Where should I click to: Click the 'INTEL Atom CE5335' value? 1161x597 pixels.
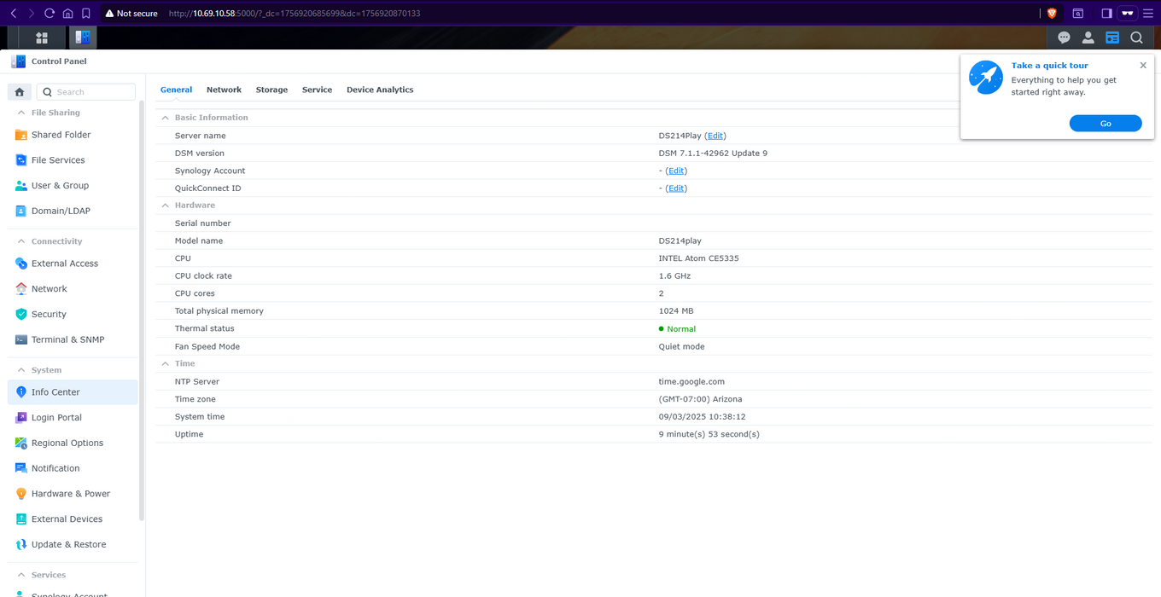pos(698,258)
